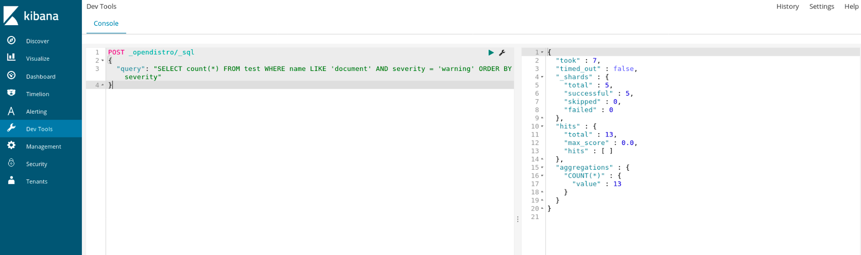Image resolution: width=861 pixels, height=255 pixels.
Task: Toggle fold arrow at response line 9
Action: pyautogui.click(x=542, y=118)
